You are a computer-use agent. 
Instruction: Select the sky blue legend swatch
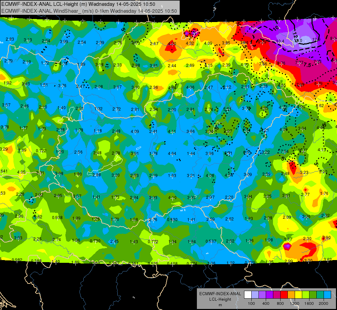327,295
